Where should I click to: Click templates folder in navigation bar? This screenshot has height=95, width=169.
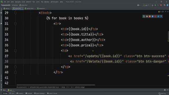[x=15, y=5]
